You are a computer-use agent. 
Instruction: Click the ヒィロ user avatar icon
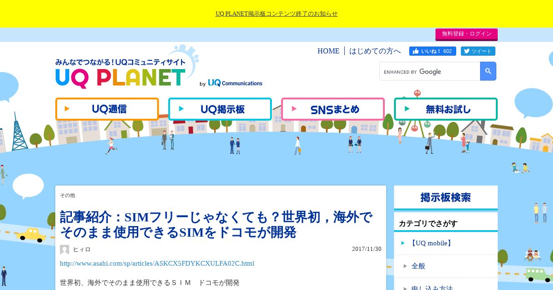click(x=65, y=249)
